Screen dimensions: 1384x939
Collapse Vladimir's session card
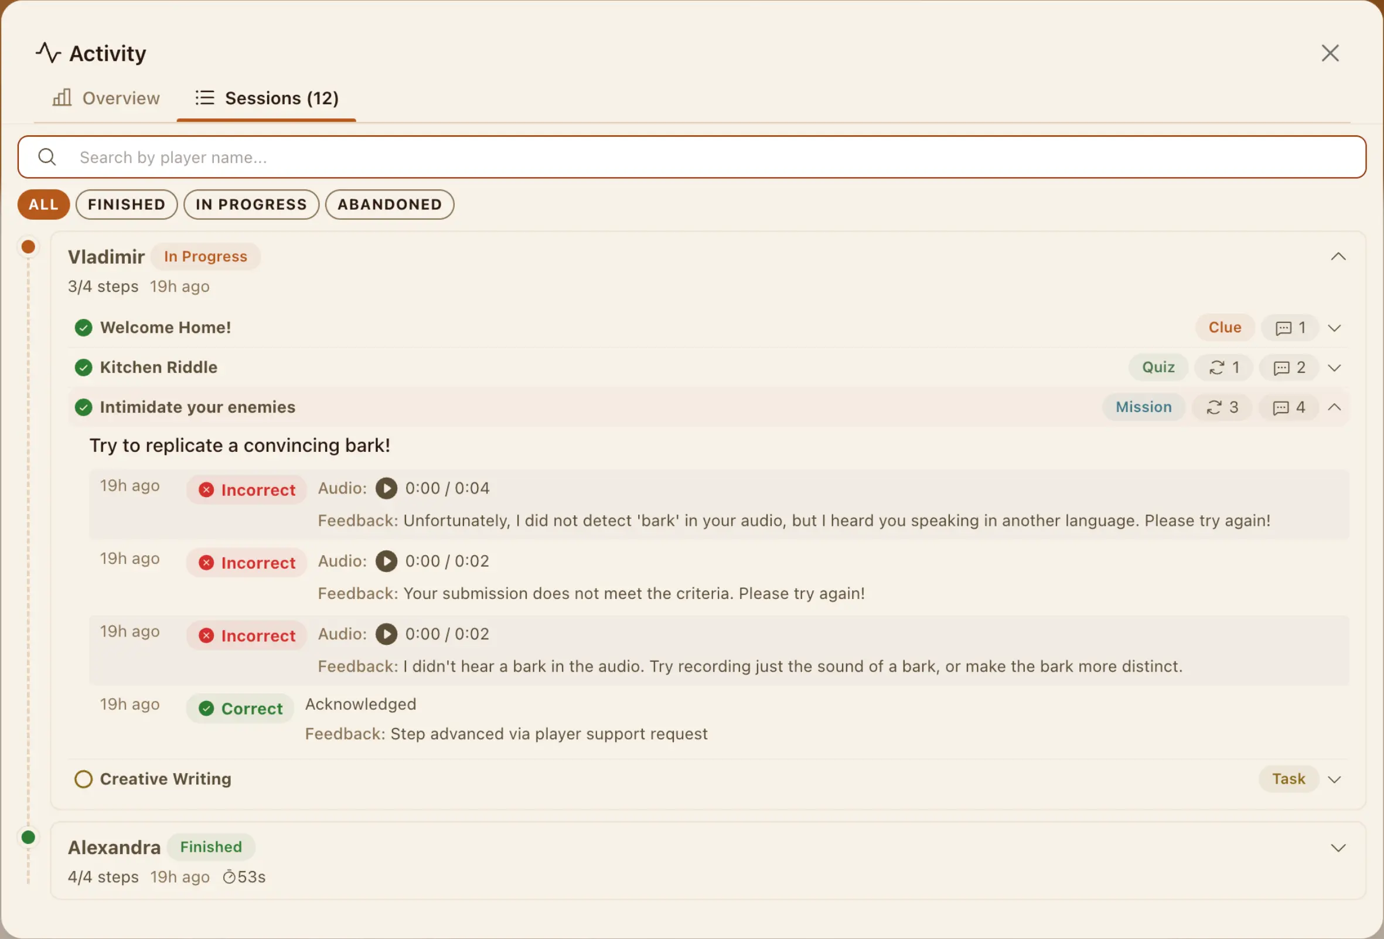[1338, 257]
